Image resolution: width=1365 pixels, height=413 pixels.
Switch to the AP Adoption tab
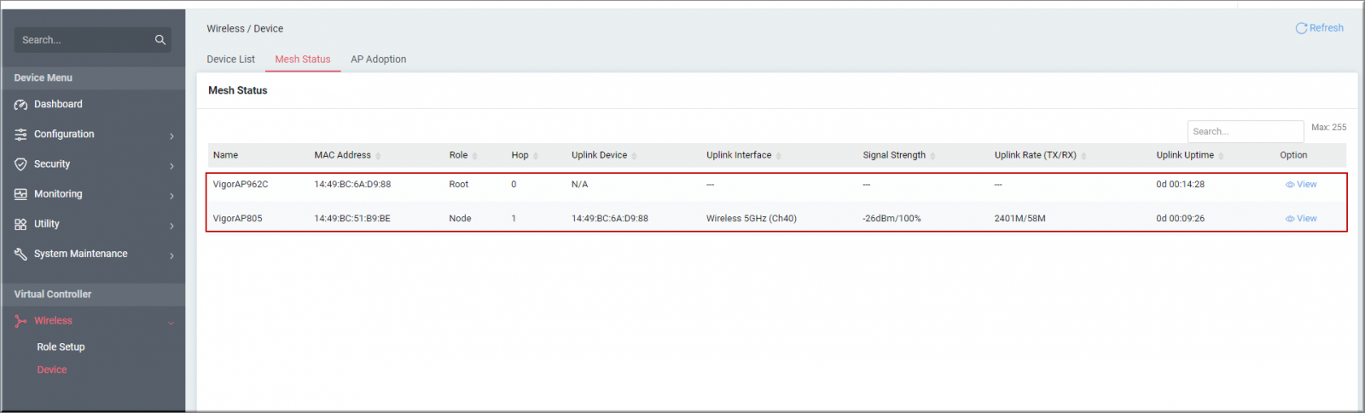point(378,59)
